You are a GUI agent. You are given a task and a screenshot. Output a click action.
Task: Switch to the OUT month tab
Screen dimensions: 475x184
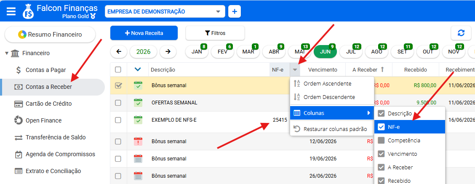(x=428, y=51)
